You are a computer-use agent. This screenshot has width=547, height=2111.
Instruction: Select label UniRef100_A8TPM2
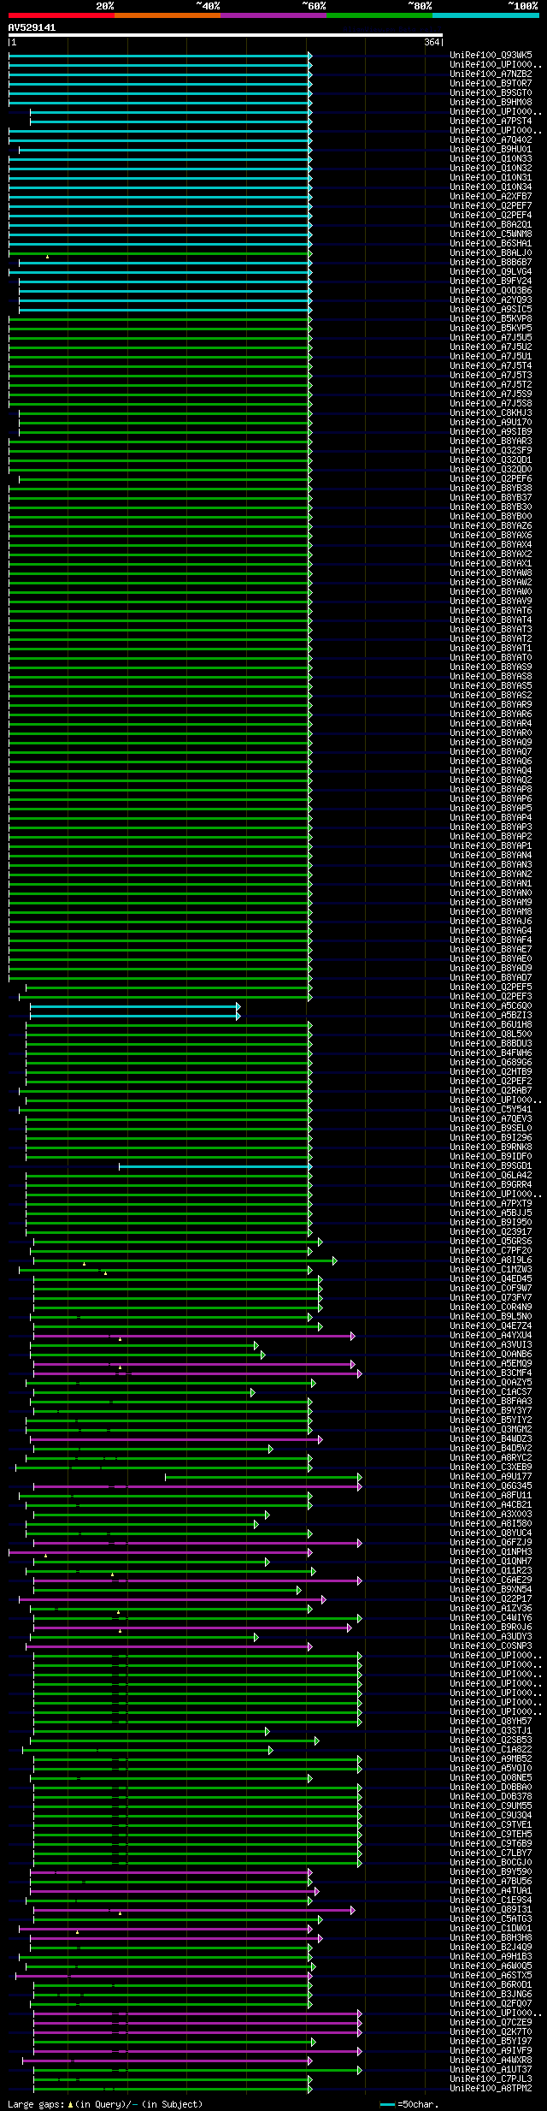click(x=491, y=2088)
